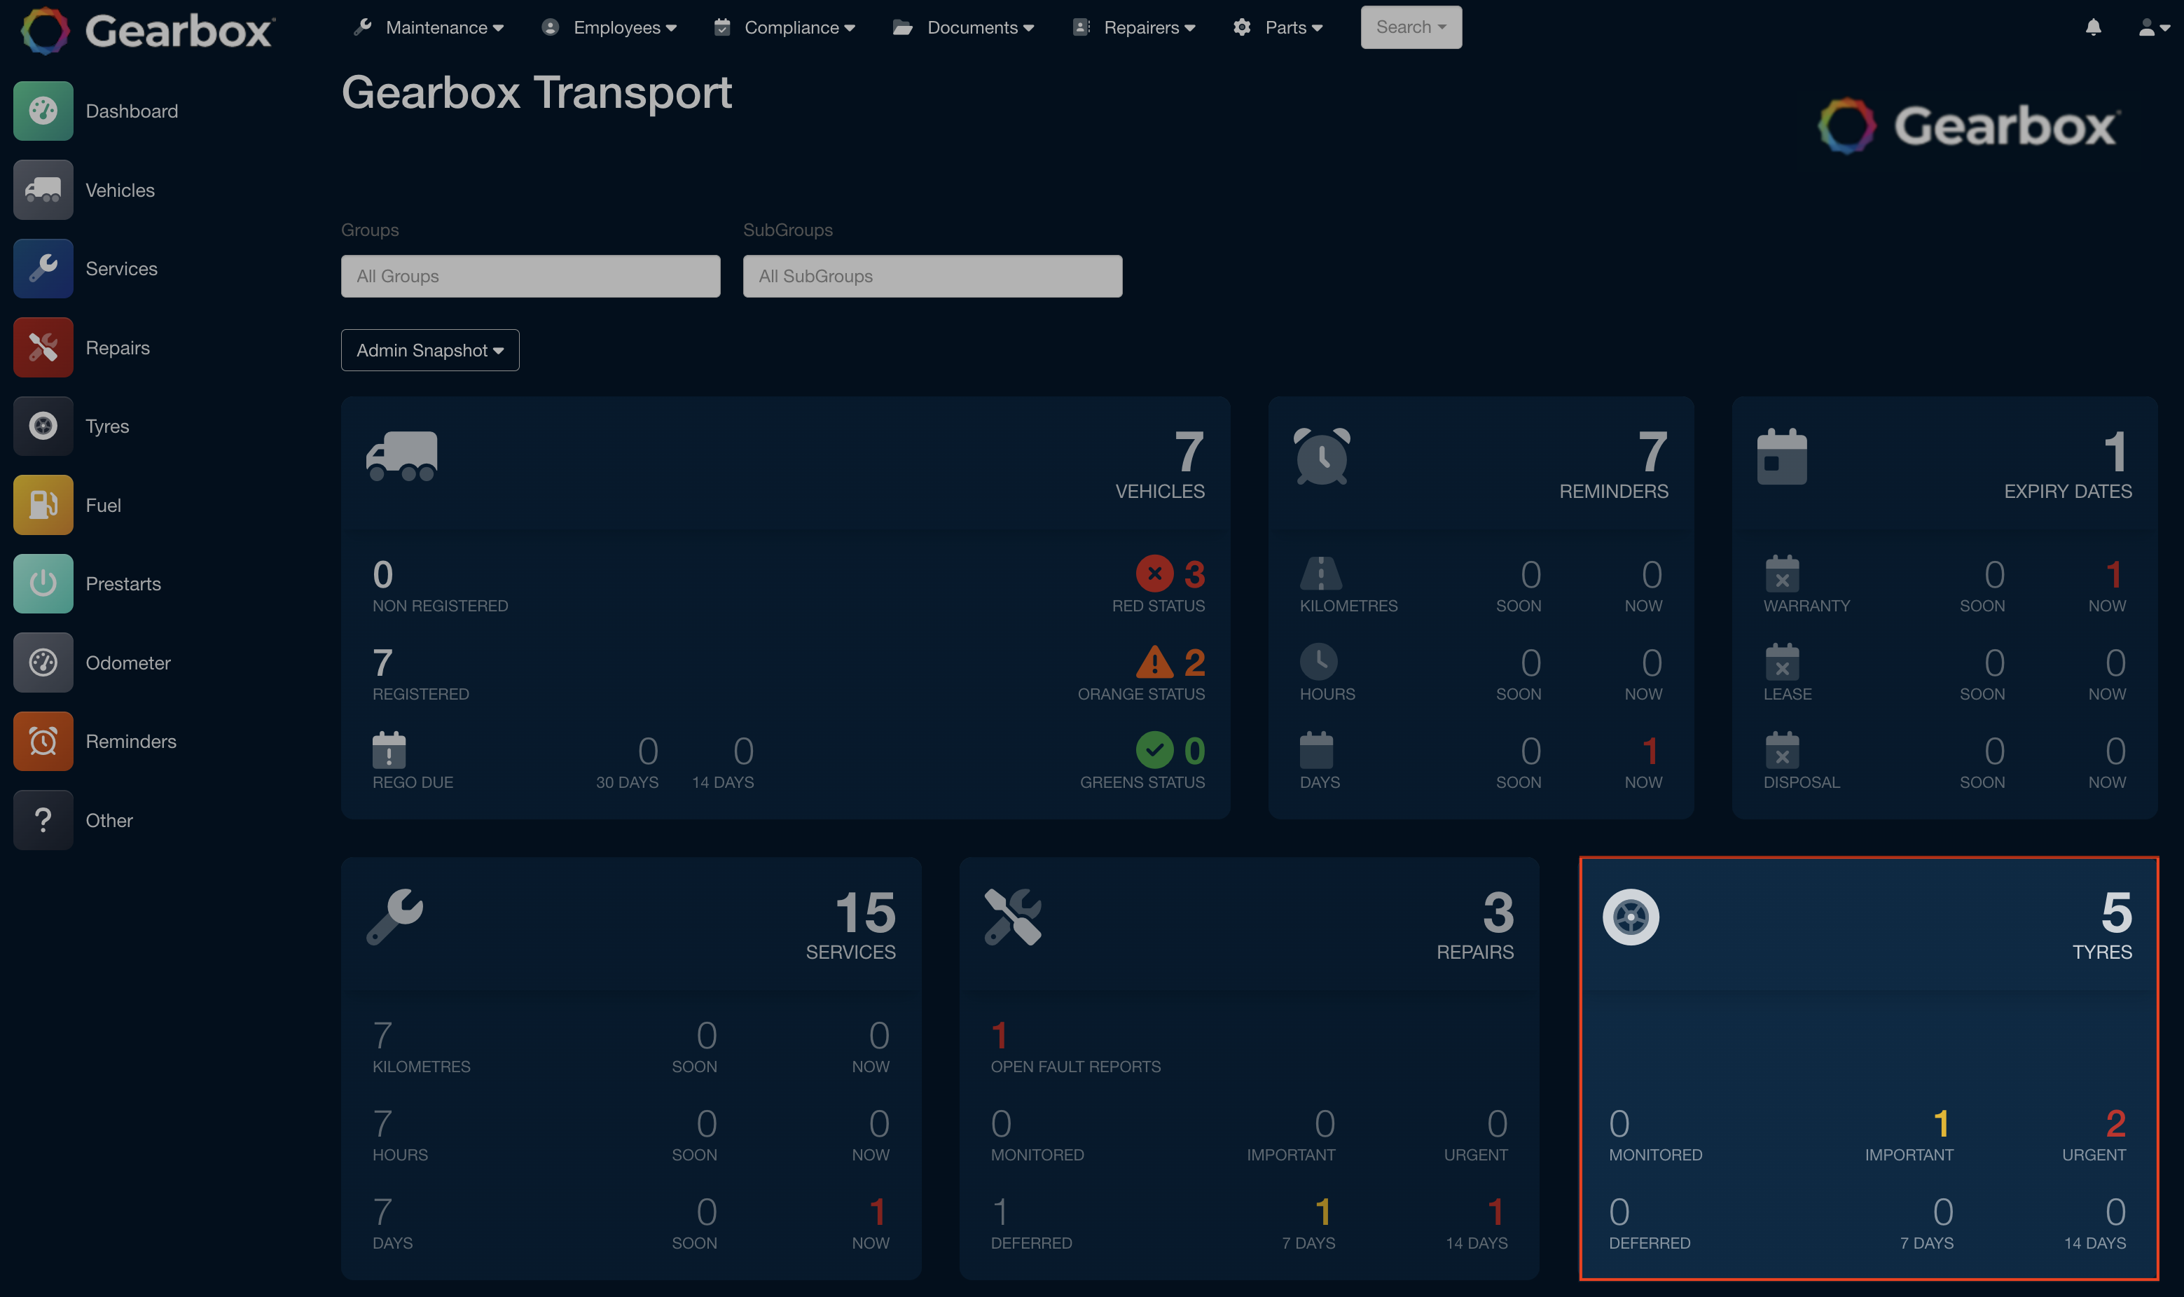Click the 7 Vehicles total
Screen dimensions: 2184x1297
1189,452
